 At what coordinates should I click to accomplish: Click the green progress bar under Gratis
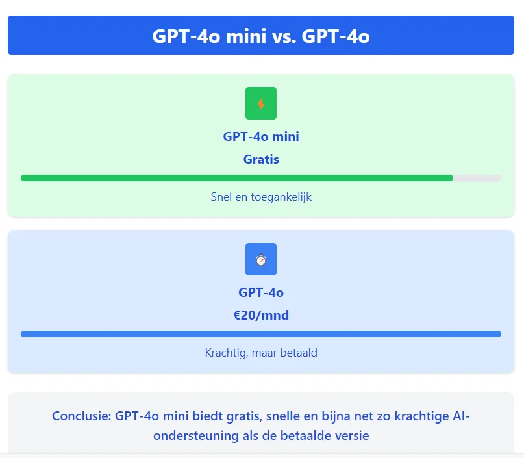click(236, 178)
